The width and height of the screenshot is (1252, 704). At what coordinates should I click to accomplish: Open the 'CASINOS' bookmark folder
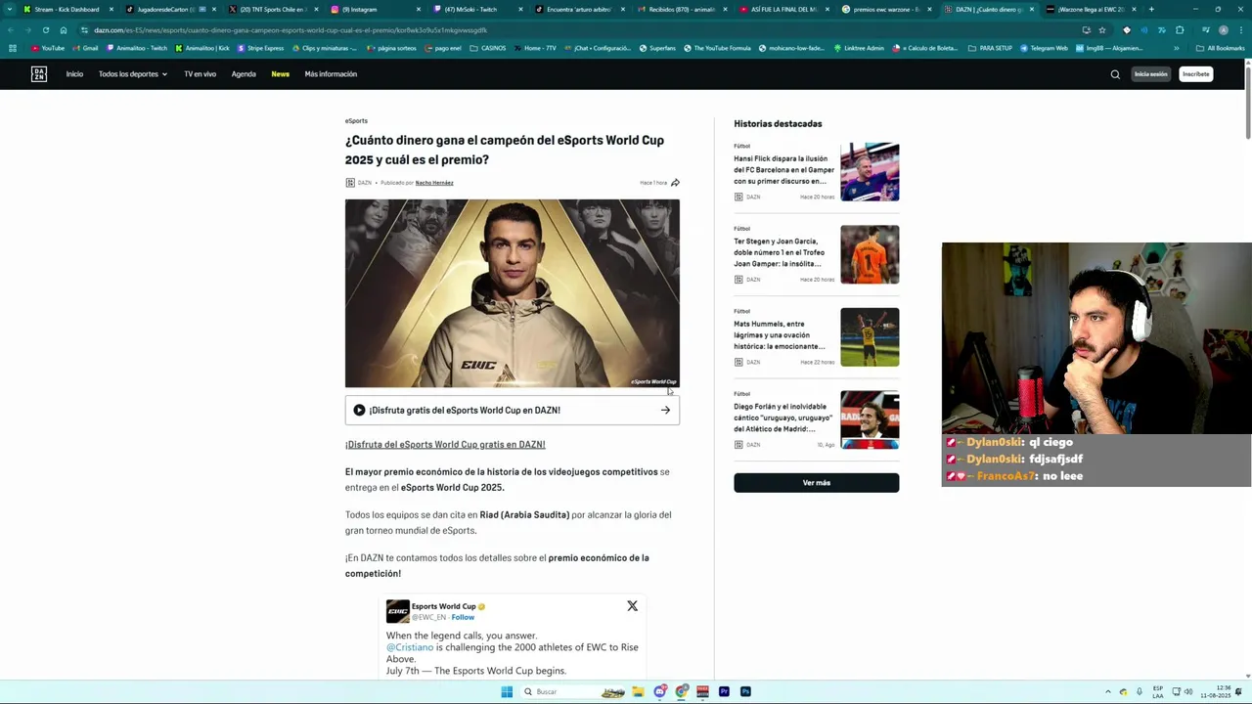[488, 48]
